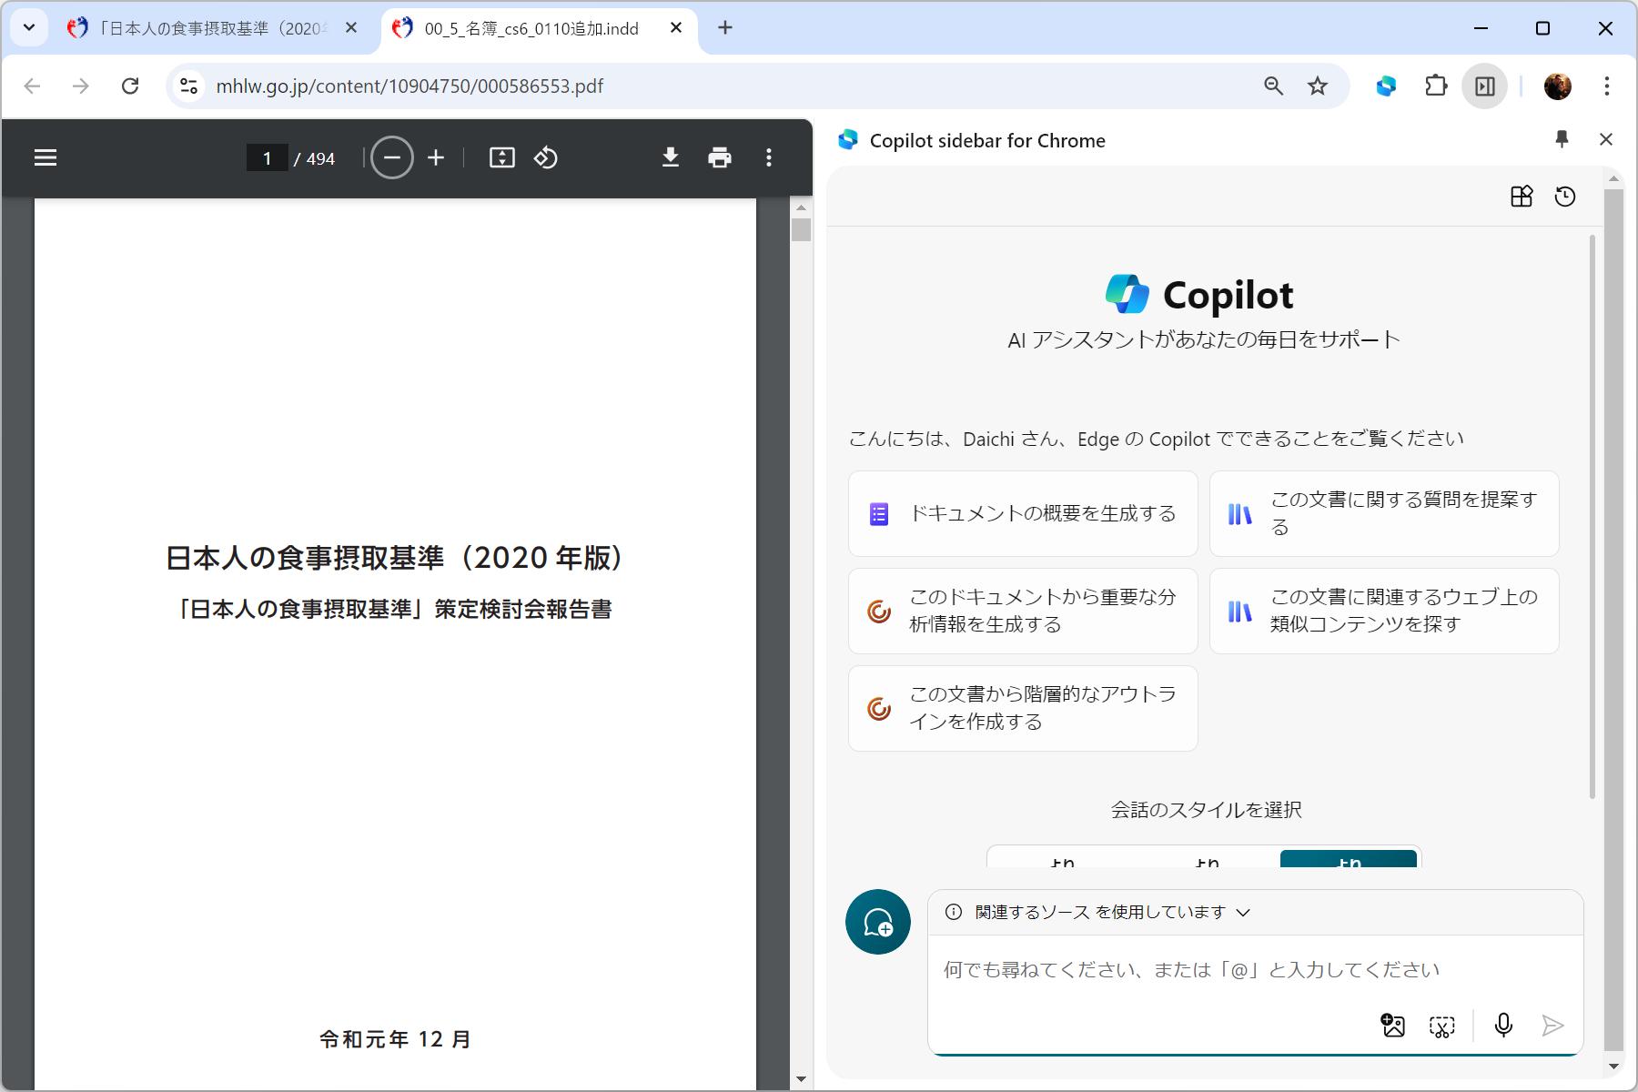
Task: Download the PDF file
Action: [671, 158]
